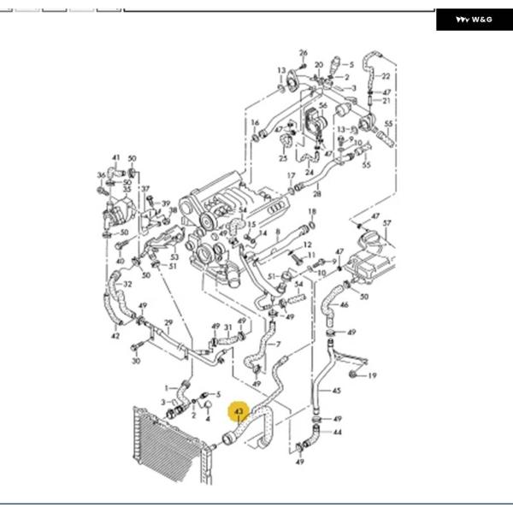Select part number 42 callout
Screen dimensions: 513x513
point(115,336)
